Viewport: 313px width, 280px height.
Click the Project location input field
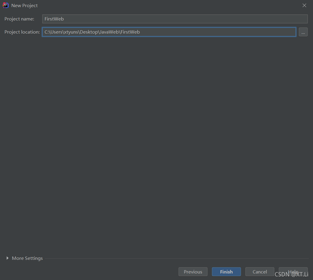click(169, 32)
